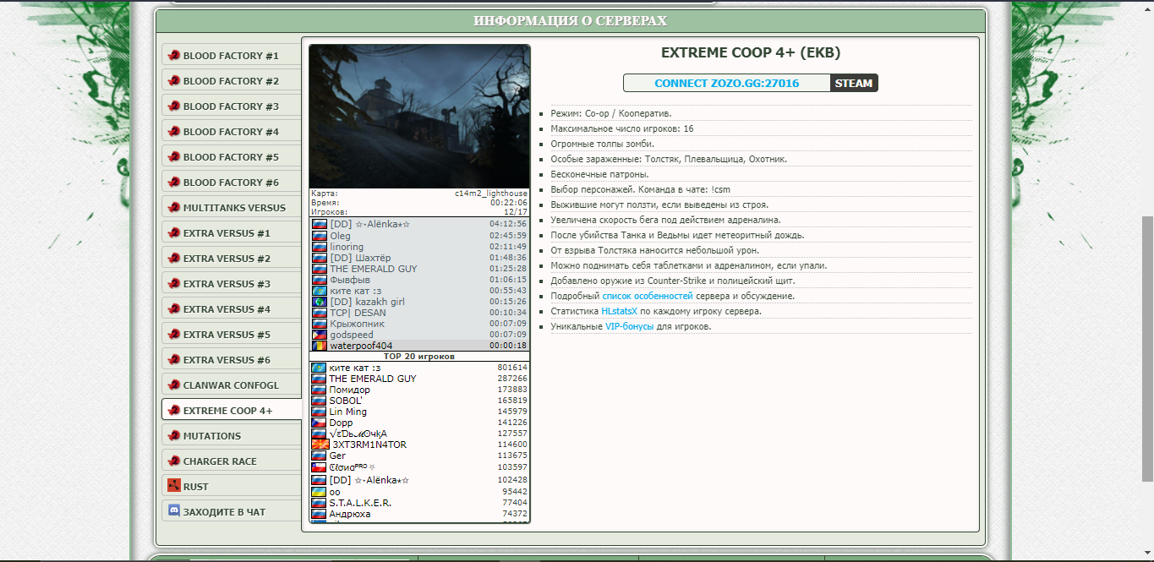Click the flag icon beside [DD] kazakh girl
The width and height of the screenshot is (1154, 562).
tap(320, 302)
